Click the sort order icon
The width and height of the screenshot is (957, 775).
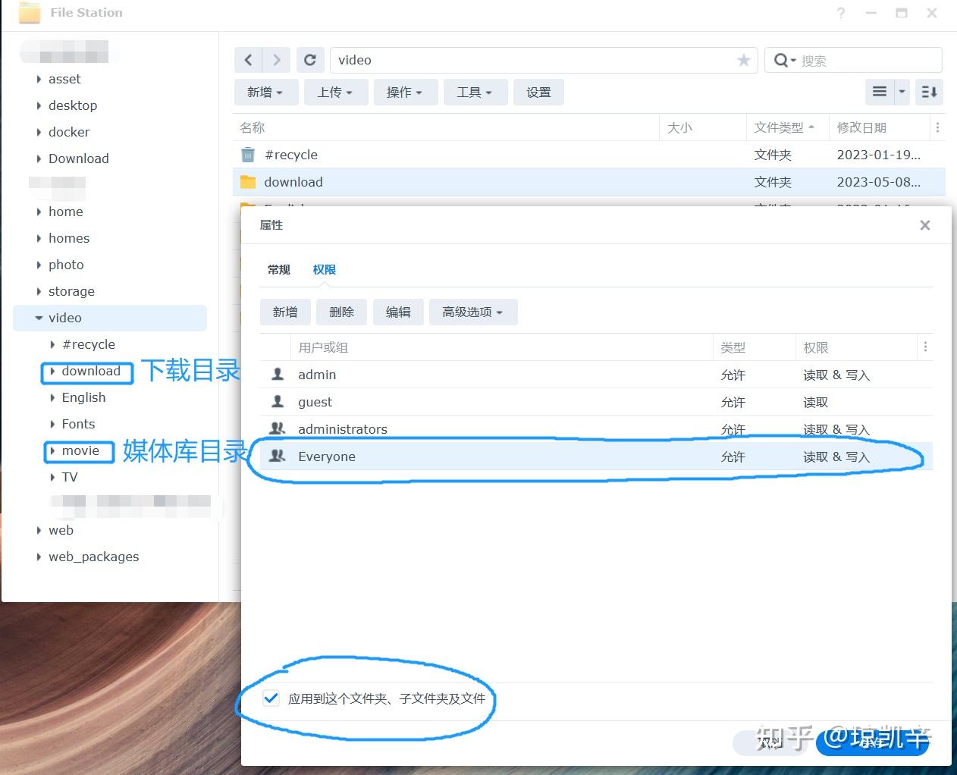coord(929,92)
